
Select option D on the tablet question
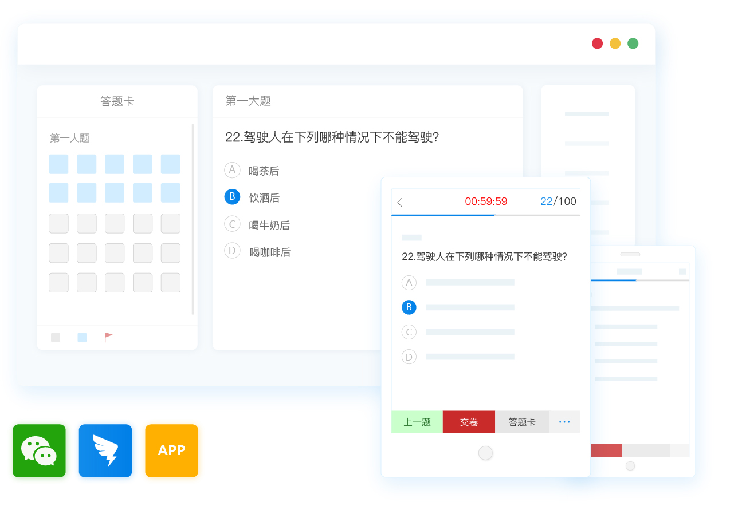(409, 357)
